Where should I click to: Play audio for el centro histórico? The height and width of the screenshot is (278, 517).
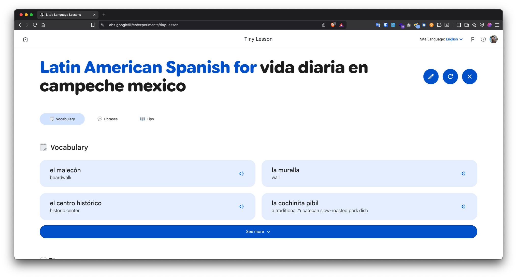tap(241, 207)
